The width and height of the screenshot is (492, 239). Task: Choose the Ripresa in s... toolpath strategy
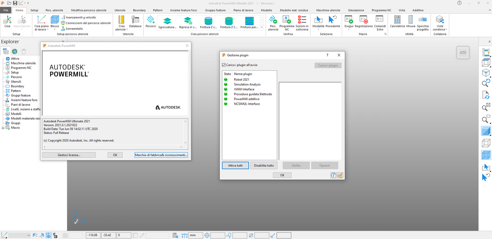(x=188, y=23)
